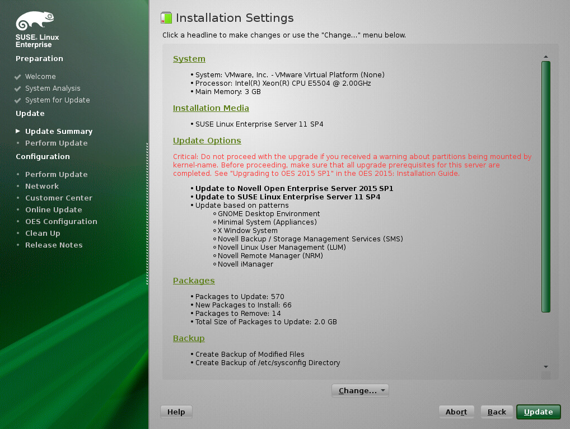Select Clean Up step in sidebar
Image resolution: width=570 pixels, height=429 pixels.
click(43, 233)
